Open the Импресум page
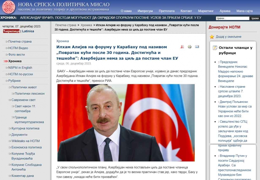This screenshot has height=180, width=260. 145,11
